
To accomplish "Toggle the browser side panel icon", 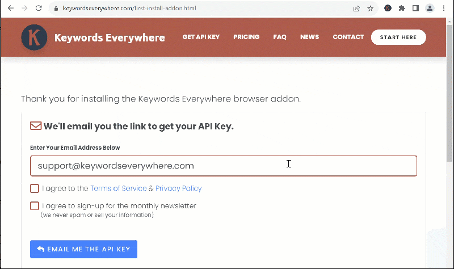I will point(416,8).
